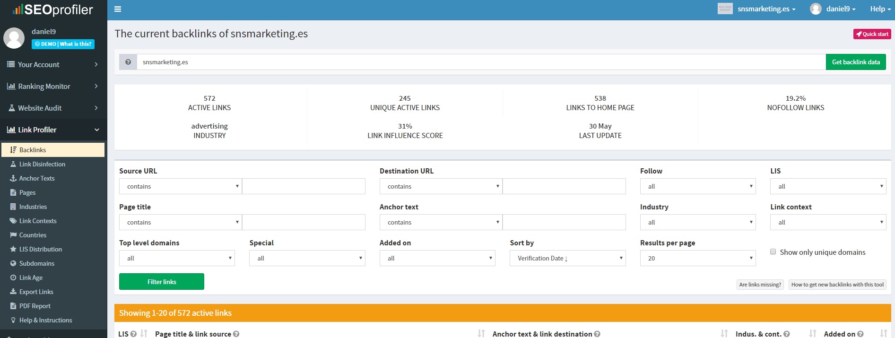
Task: Open Results per page dropdown
Action: coord(698,258)
